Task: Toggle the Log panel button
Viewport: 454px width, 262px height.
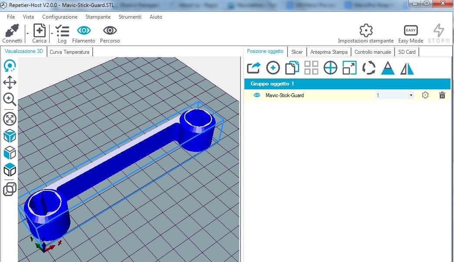Action: [62, 31]
